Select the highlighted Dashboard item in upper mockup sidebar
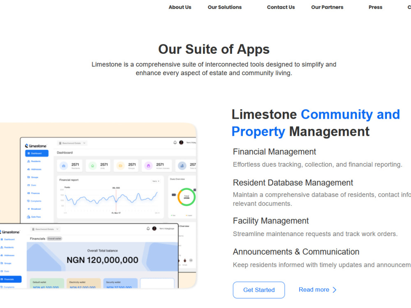This screenshot has height=308, width=411. point(37,153)
